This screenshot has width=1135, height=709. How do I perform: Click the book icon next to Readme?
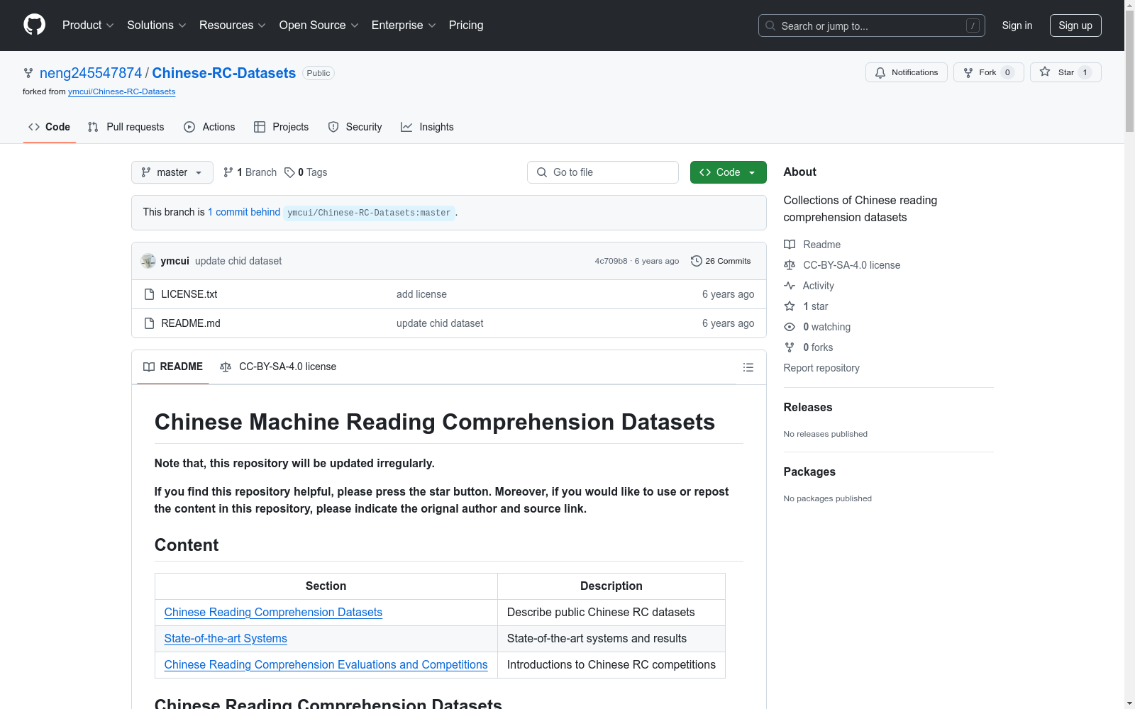[x=790, y=245]
